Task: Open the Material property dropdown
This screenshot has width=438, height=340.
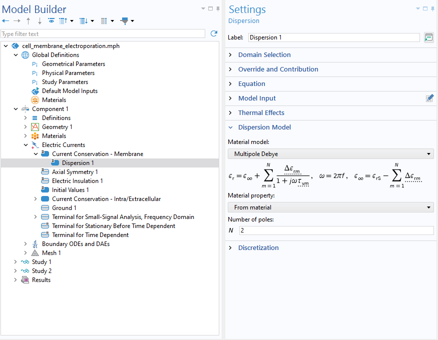Action: [x=330, y=207]
